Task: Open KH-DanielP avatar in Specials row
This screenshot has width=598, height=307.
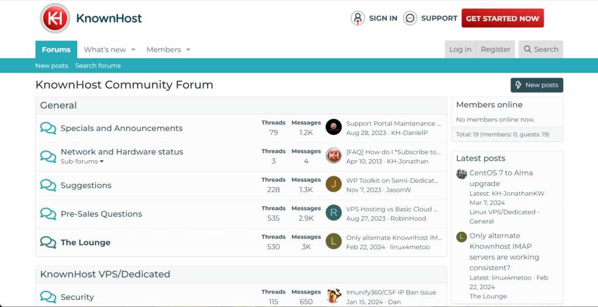Action: click(333, 127)
